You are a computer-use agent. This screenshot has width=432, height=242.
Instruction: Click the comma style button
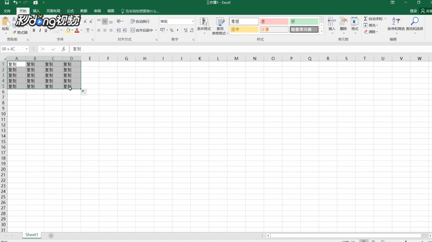coord(177,30)
